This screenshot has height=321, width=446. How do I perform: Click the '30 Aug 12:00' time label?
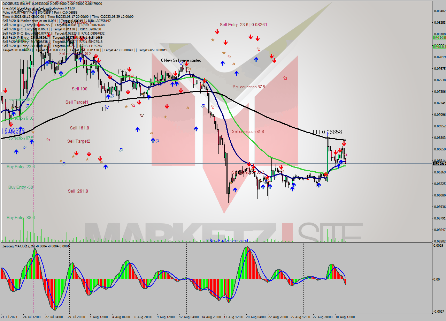point(345,317)
